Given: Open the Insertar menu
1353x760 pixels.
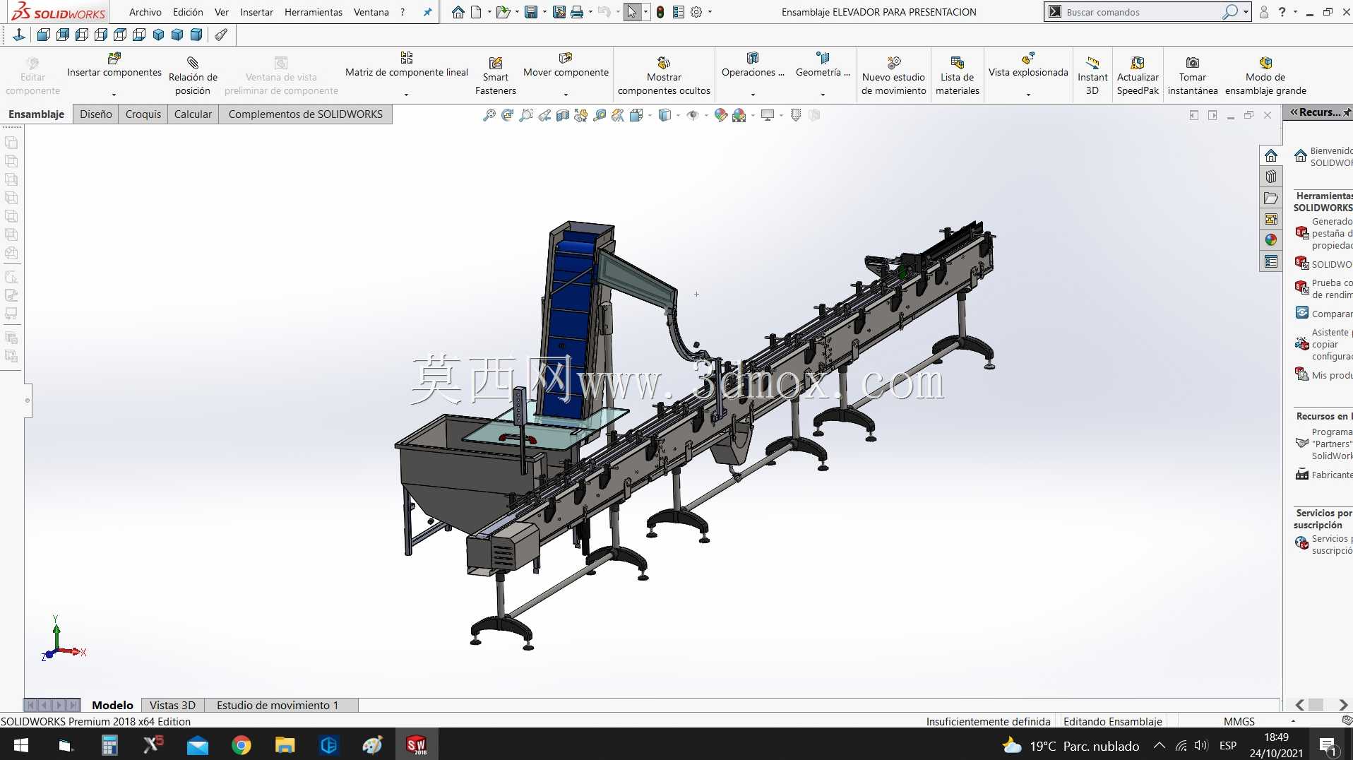Looking at the screenshot, I should click(x=256, y=12).
